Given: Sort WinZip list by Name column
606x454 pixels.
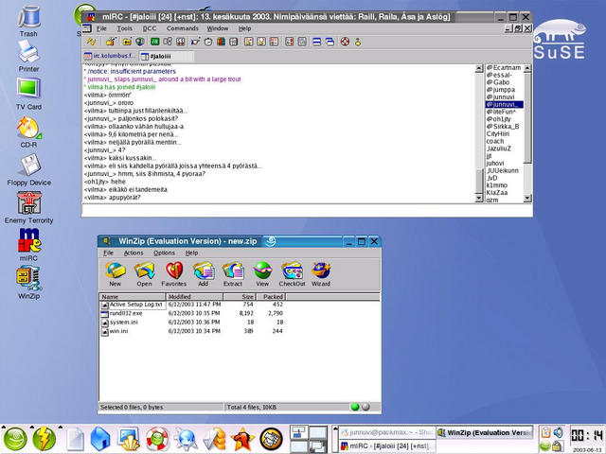Looking at the screenshot, I should (133, 296).
